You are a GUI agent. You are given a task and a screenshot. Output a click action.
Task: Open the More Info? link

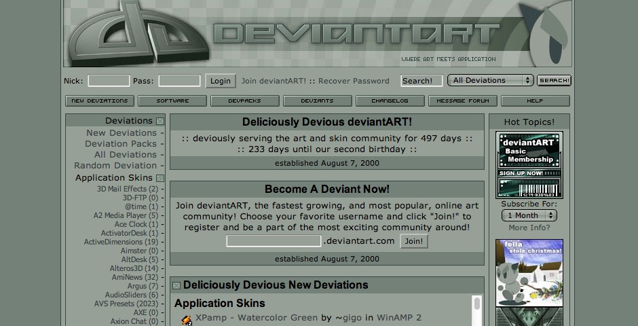click(x=529, y=228)
